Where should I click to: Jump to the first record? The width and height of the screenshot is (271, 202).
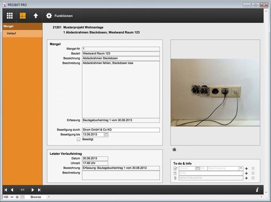(x=6, y=190)
